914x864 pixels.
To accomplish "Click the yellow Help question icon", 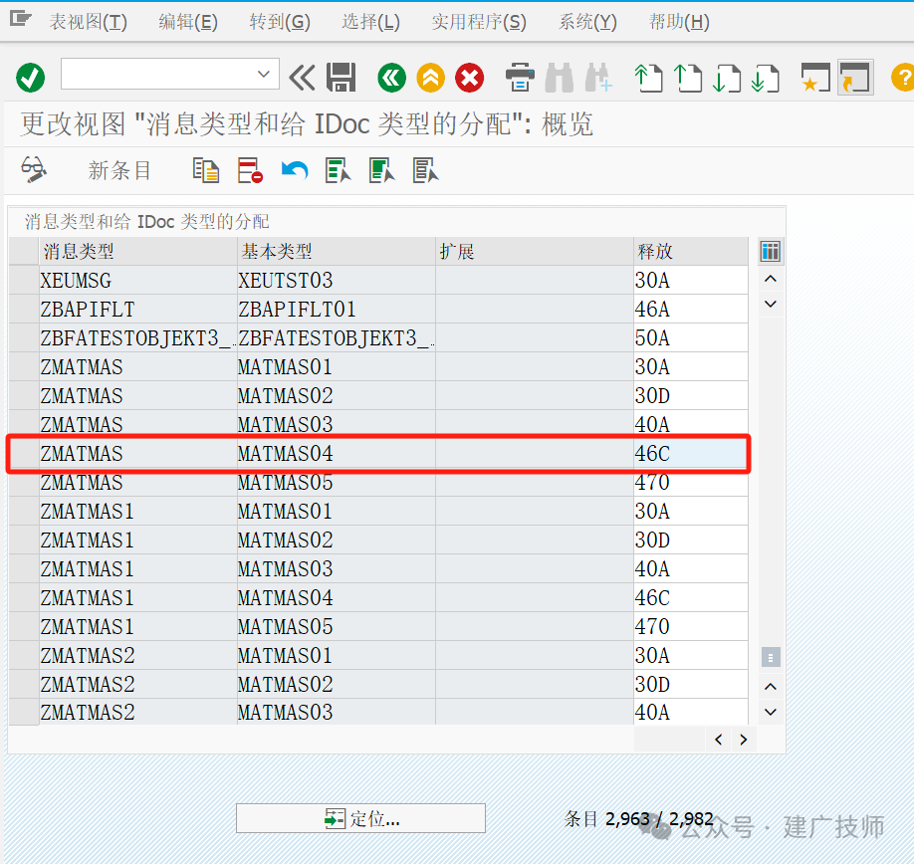I will click(x=903, y=78).
